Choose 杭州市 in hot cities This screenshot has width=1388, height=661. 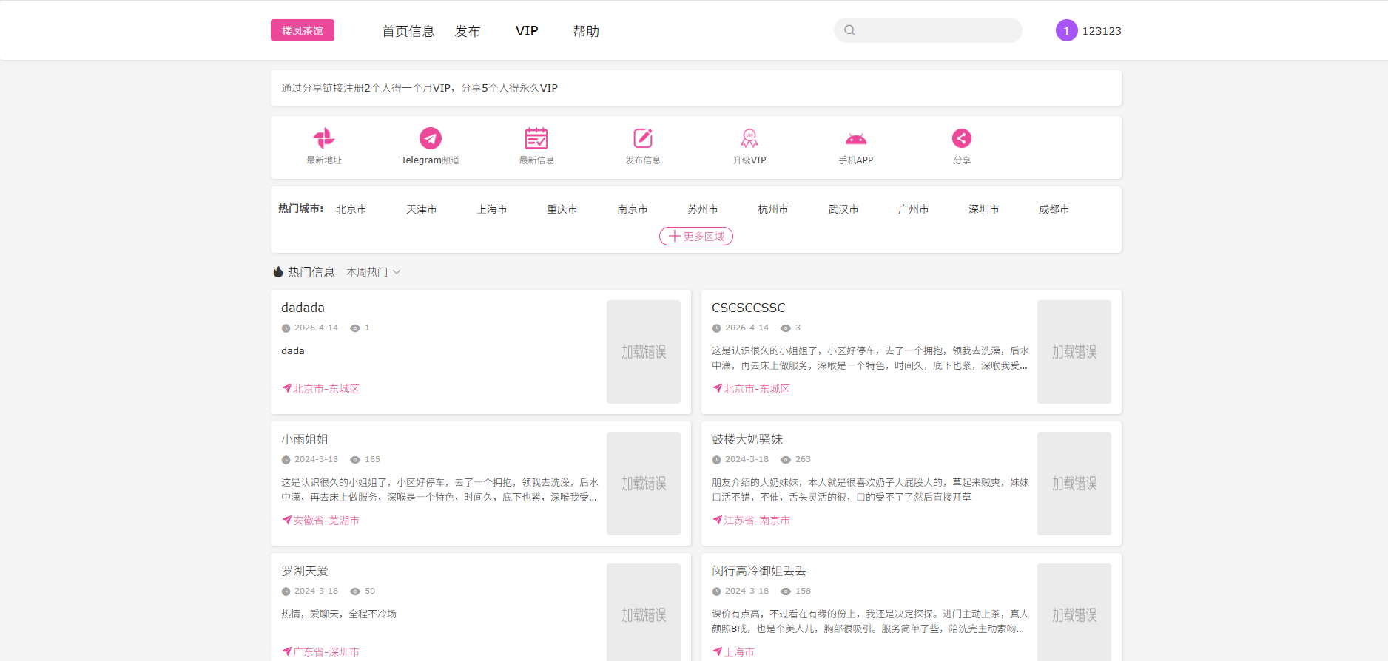[x=773, y=209]
